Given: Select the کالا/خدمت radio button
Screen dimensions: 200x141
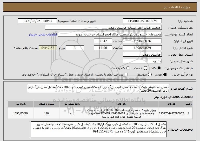Looking at the screenshot, I should click(128, 68).
